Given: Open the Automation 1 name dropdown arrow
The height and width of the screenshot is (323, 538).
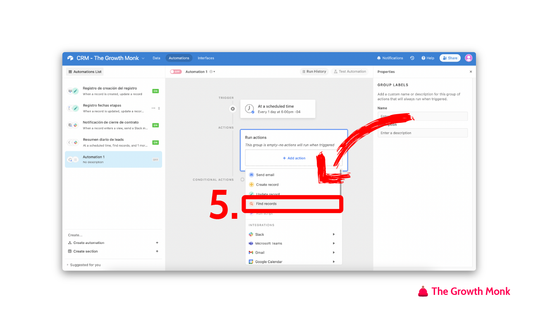Looking at the screenshot, I should pyautogui.click(x=214, y=72).
